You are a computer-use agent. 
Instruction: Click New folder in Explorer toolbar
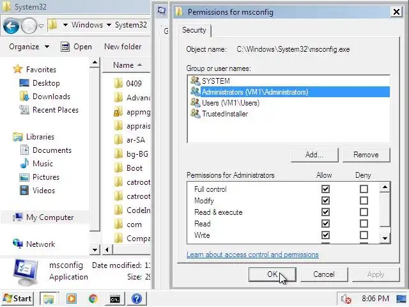(x=123, y=47)
